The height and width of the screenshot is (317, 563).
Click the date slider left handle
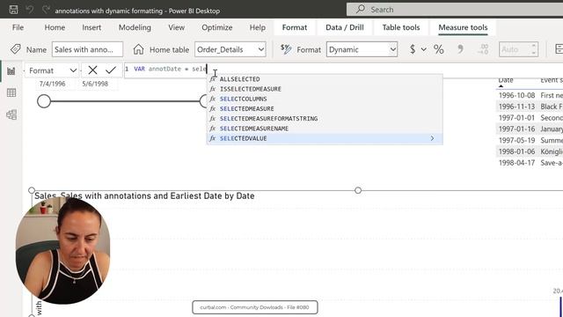(44, 101)
